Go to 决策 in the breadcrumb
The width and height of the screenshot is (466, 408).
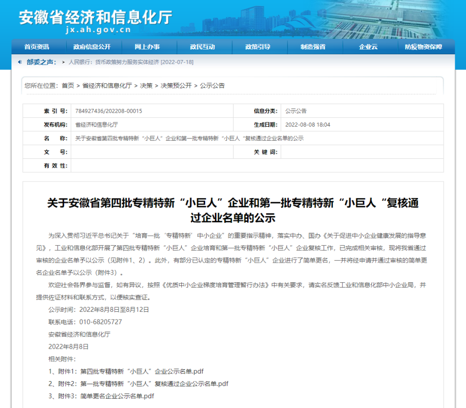[147, 86]
